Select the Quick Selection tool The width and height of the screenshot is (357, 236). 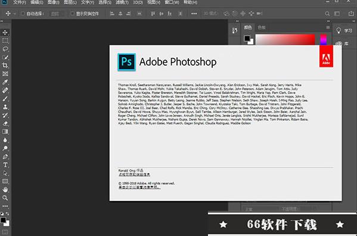coord(5,57)
